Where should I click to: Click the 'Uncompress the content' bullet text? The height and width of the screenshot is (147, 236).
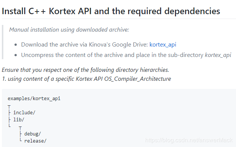126,55
